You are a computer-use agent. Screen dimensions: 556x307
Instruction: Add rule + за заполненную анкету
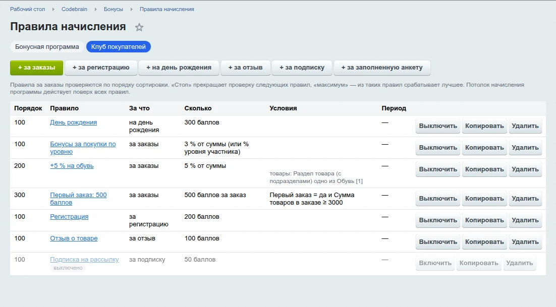[382, 68]
